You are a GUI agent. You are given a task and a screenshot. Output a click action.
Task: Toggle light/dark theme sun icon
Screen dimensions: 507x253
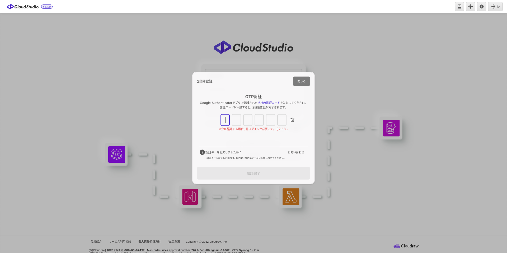[471, 7]
